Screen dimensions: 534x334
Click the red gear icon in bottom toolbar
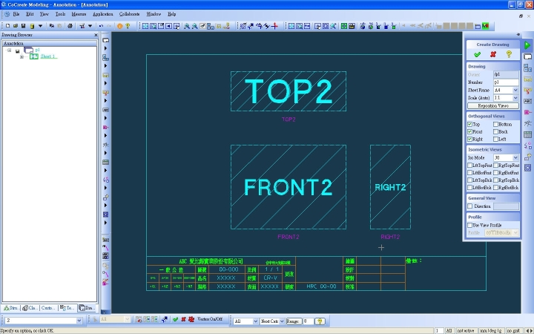coord(191,319)
